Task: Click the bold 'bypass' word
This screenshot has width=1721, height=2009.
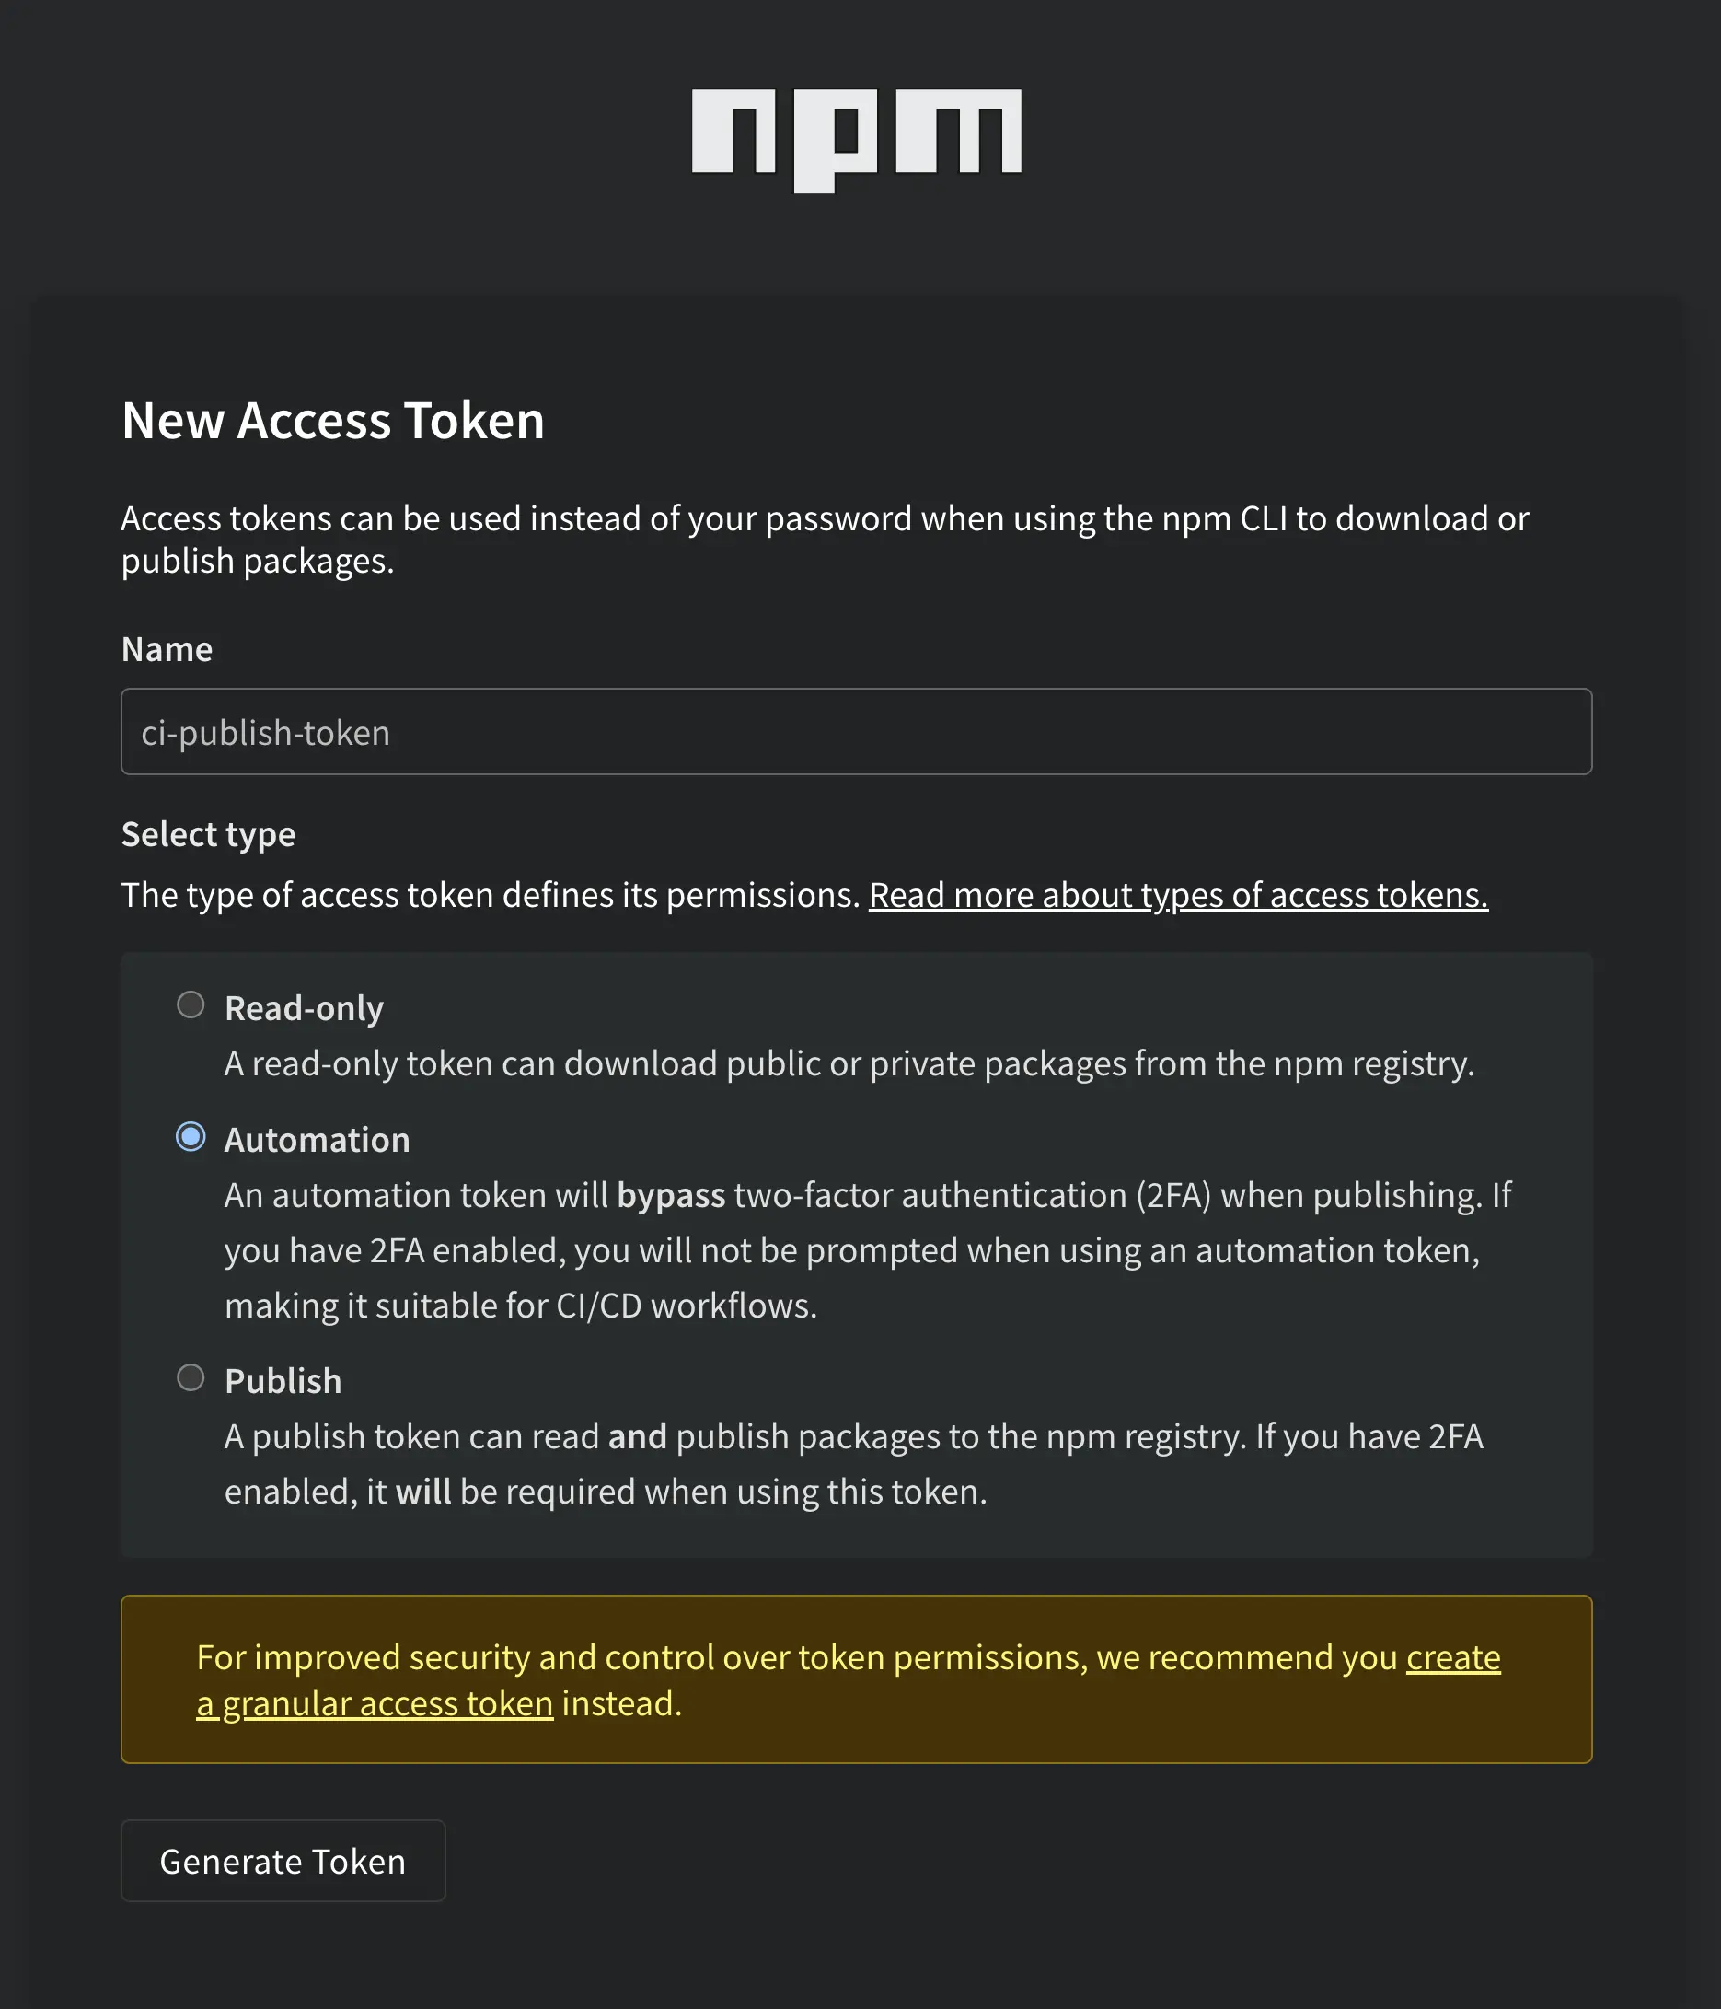Action: (671, 1195)
